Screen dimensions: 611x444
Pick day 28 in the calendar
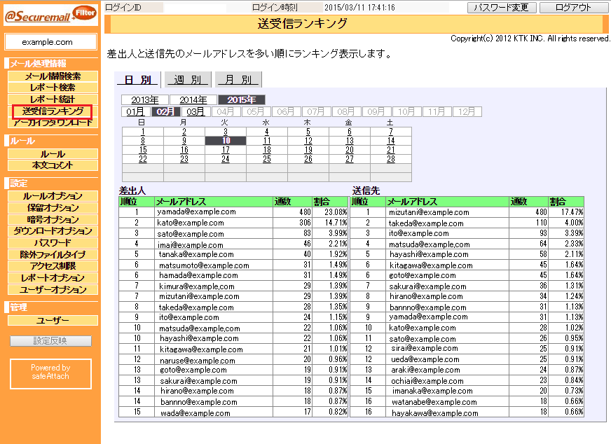[391, 159]
